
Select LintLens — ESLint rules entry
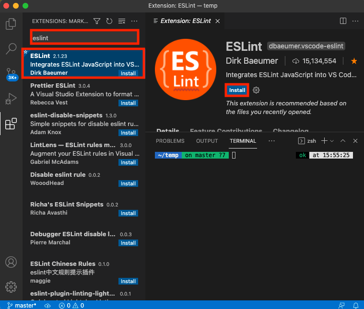84,153
